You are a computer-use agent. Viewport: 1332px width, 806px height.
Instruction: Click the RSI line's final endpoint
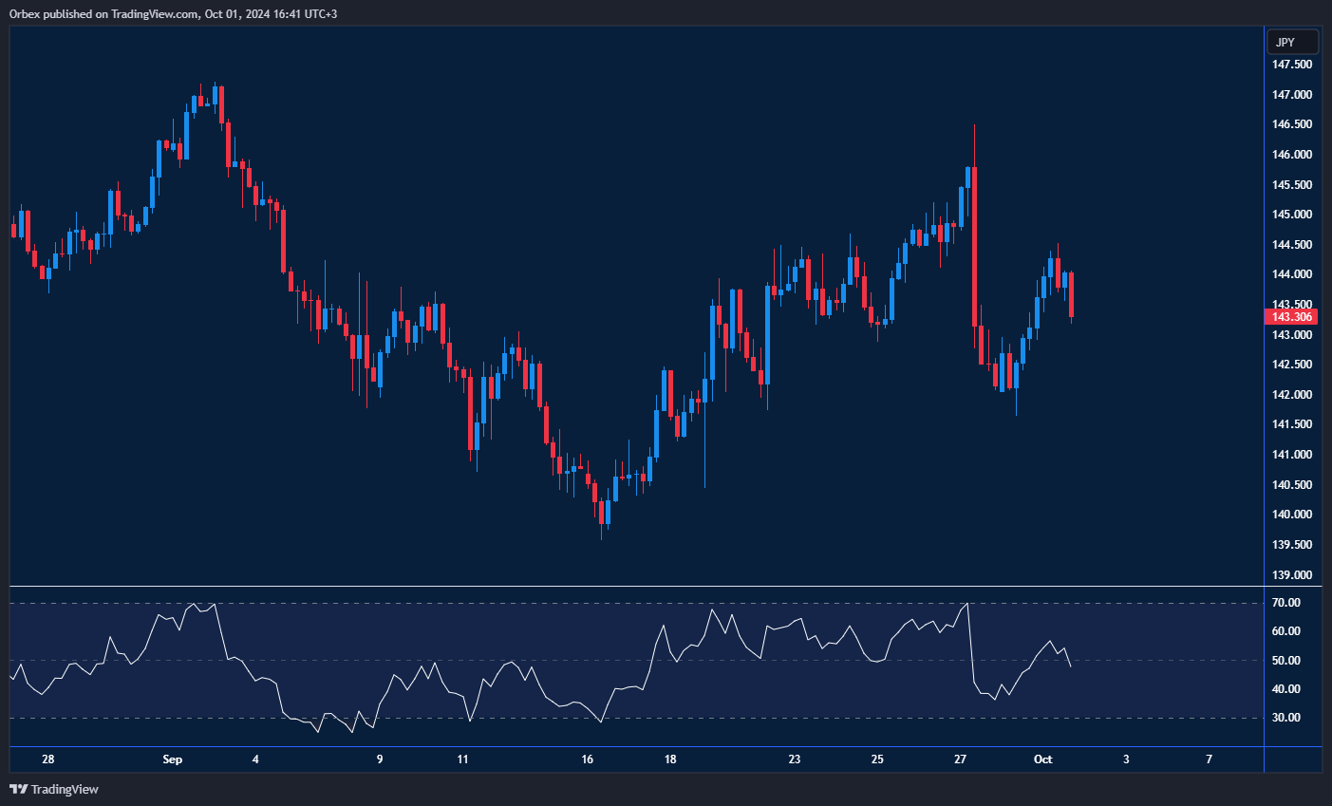pos(1071,666)
